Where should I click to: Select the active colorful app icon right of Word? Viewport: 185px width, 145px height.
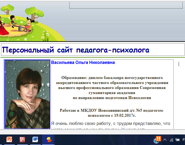[x=48, y=139]
